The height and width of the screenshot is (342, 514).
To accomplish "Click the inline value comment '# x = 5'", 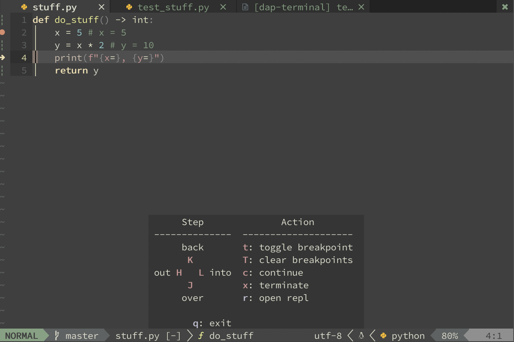I will [107, 32].
